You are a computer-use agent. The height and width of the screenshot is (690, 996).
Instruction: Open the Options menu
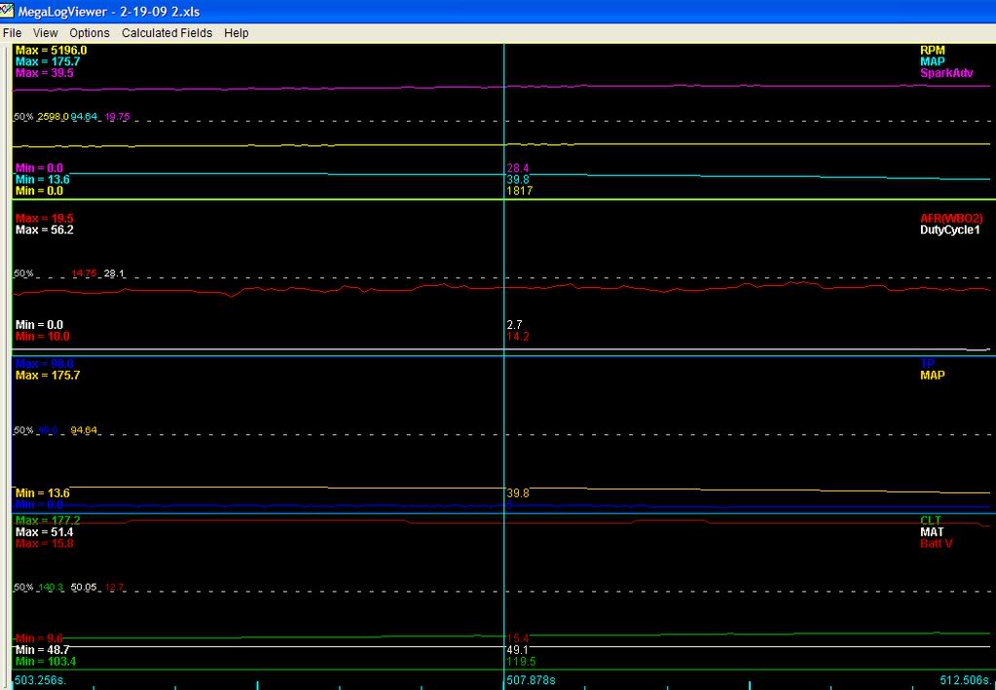[89, 32]
